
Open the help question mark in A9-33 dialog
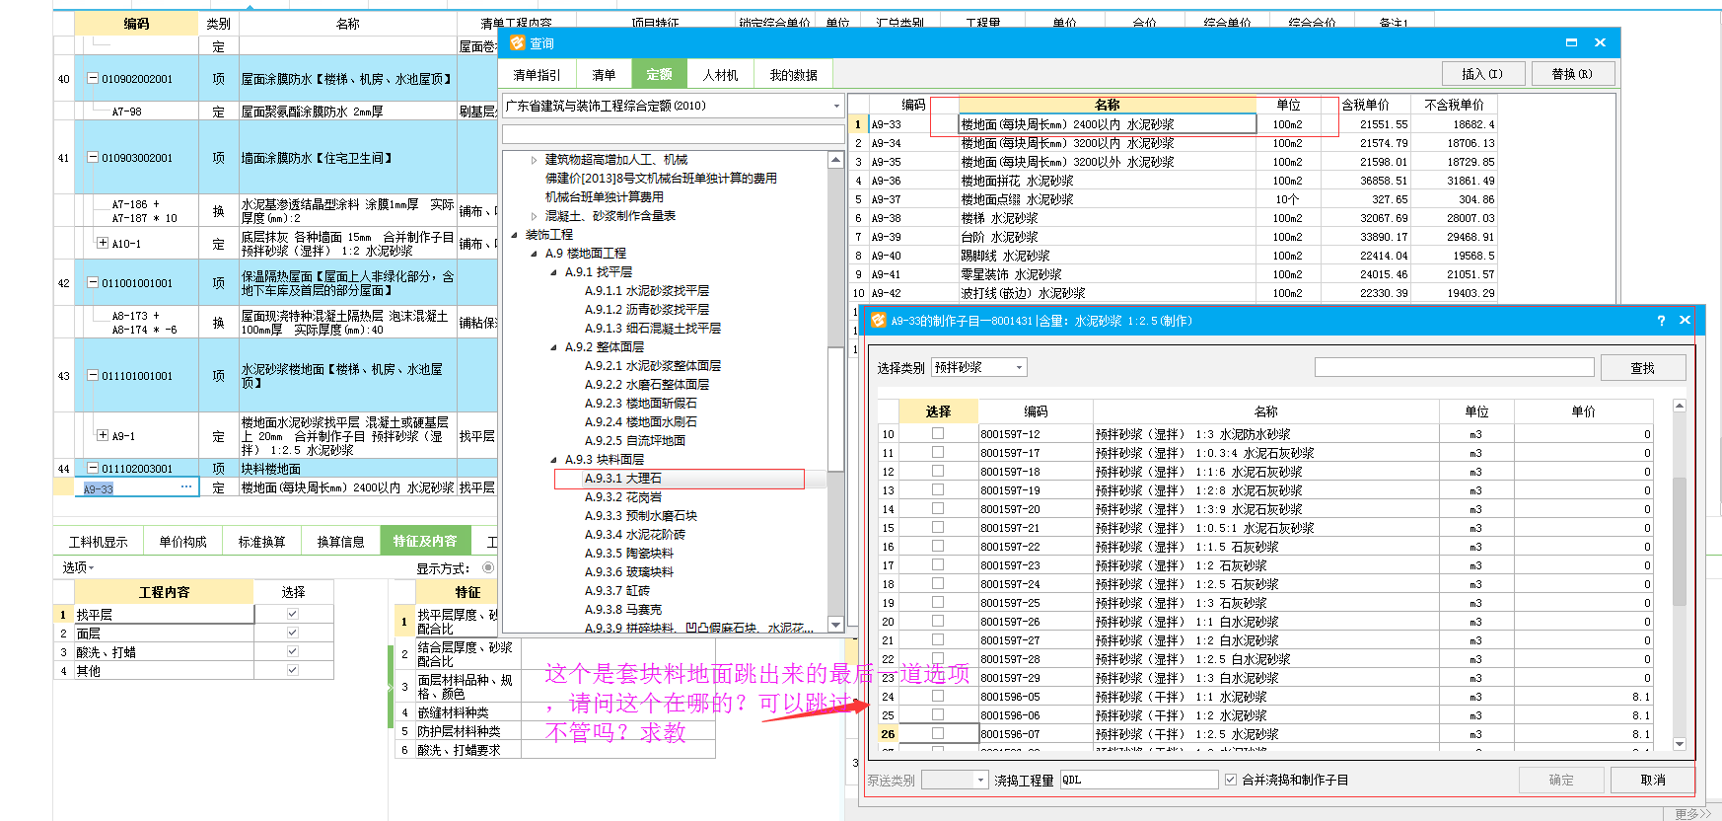point(1661,320)
